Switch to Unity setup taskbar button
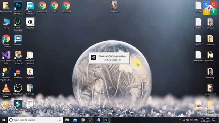The width and height of the screenshot is (219, 123). 106,120
